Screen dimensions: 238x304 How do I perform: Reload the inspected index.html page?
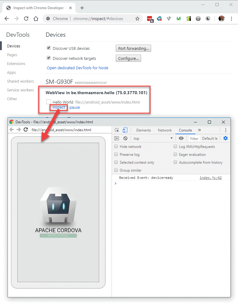(x=26, y=130)
